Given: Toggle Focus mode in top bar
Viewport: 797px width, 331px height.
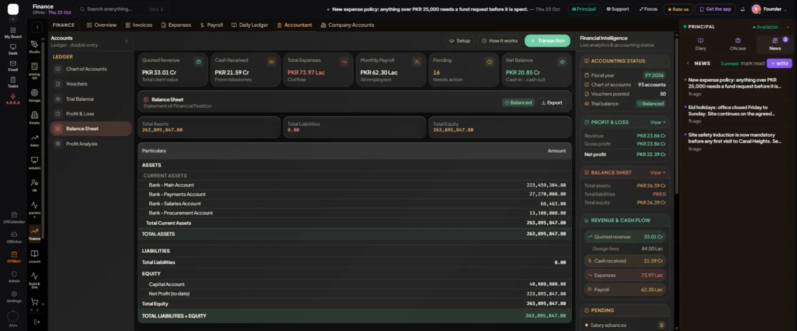Looking at the screenshot, I should point(648,9).
